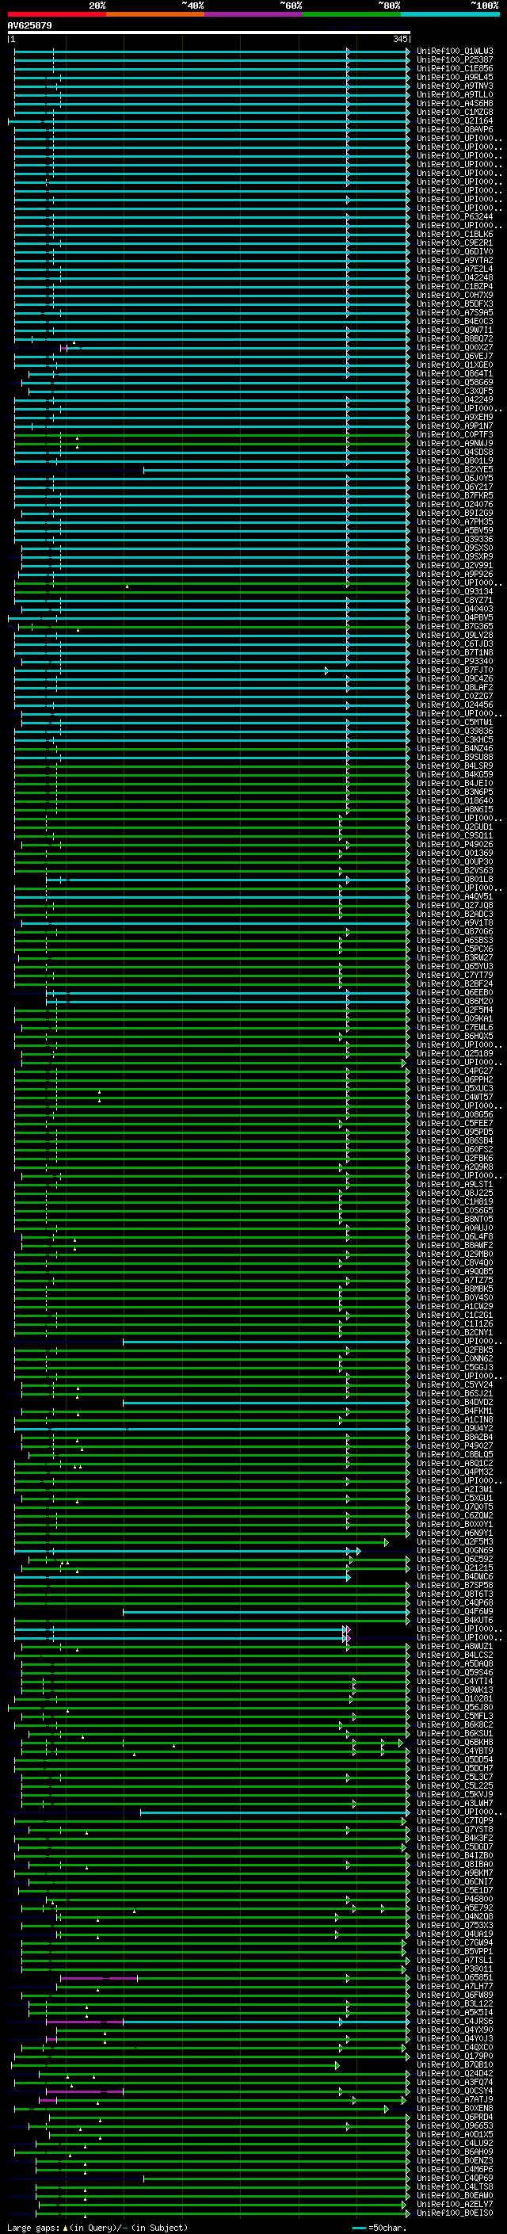Select hit UniRef100_C9E2R1
507x2234 pixels.
pyautogui.click(x=455, y=242)
